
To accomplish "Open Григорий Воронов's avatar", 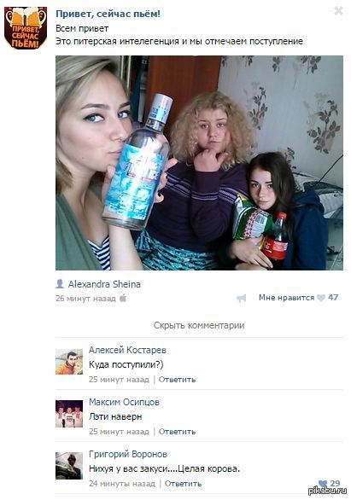I will pyautogui.click(x=69, y=466).
